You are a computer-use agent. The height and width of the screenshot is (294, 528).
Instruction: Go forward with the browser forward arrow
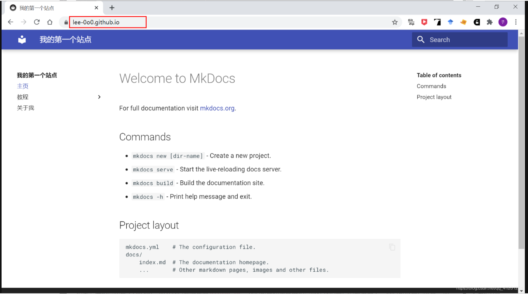click(24, 22)
